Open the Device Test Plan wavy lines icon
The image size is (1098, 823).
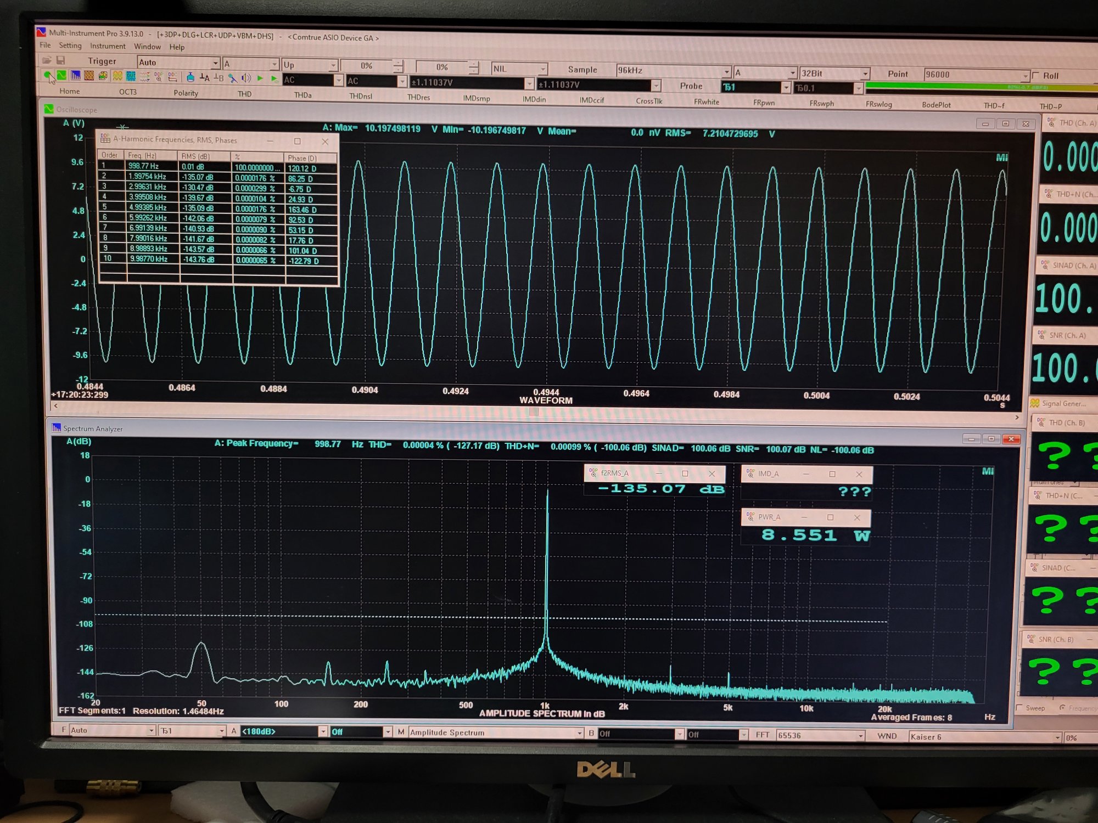[145, 77]
